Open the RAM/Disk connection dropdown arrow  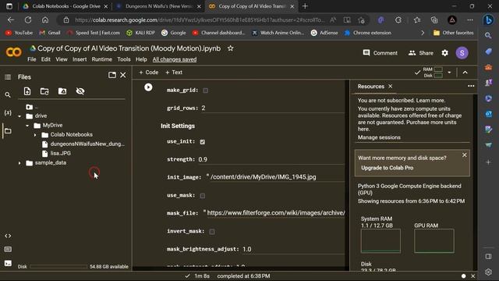tap(449, 73)
